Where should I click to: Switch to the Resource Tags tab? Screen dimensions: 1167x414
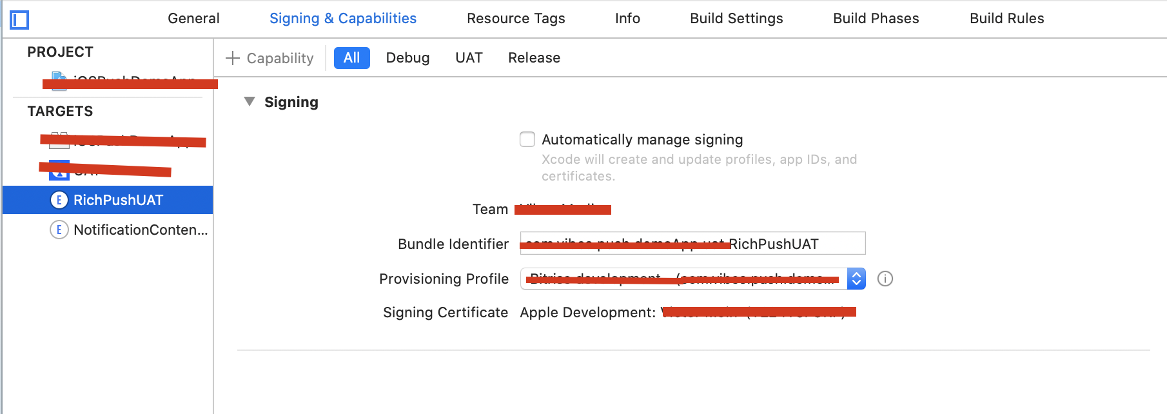click(516, 18)
